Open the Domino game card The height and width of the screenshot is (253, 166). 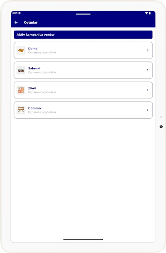click(83, 110)
